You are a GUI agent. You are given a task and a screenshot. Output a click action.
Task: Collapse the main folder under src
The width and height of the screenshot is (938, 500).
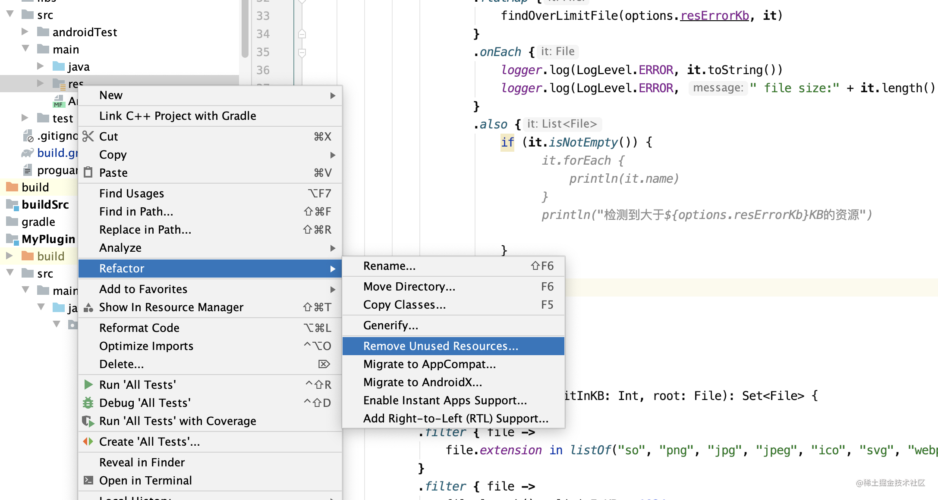pyautogui.click(x=25, y=49)
